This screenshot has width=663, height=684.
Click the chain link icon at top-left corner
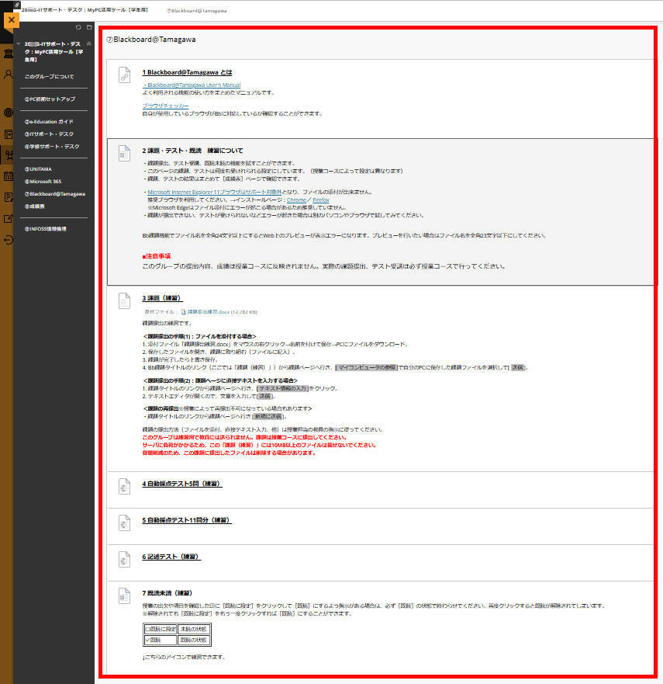point(16,5)
